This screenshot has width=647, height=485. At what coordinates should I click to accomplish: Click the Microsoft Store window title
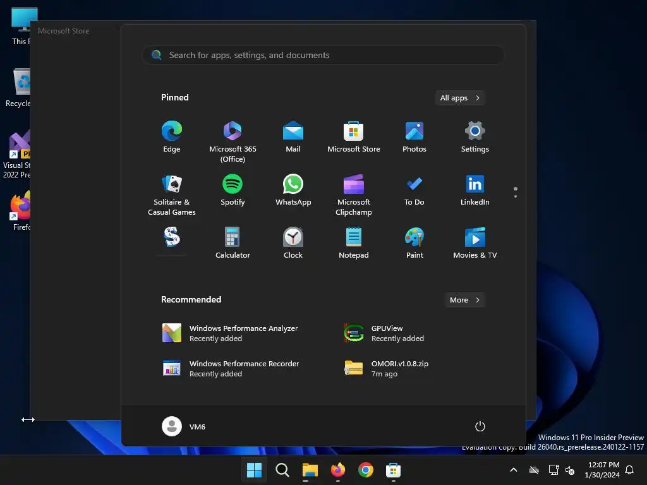[x=64, y=31]
